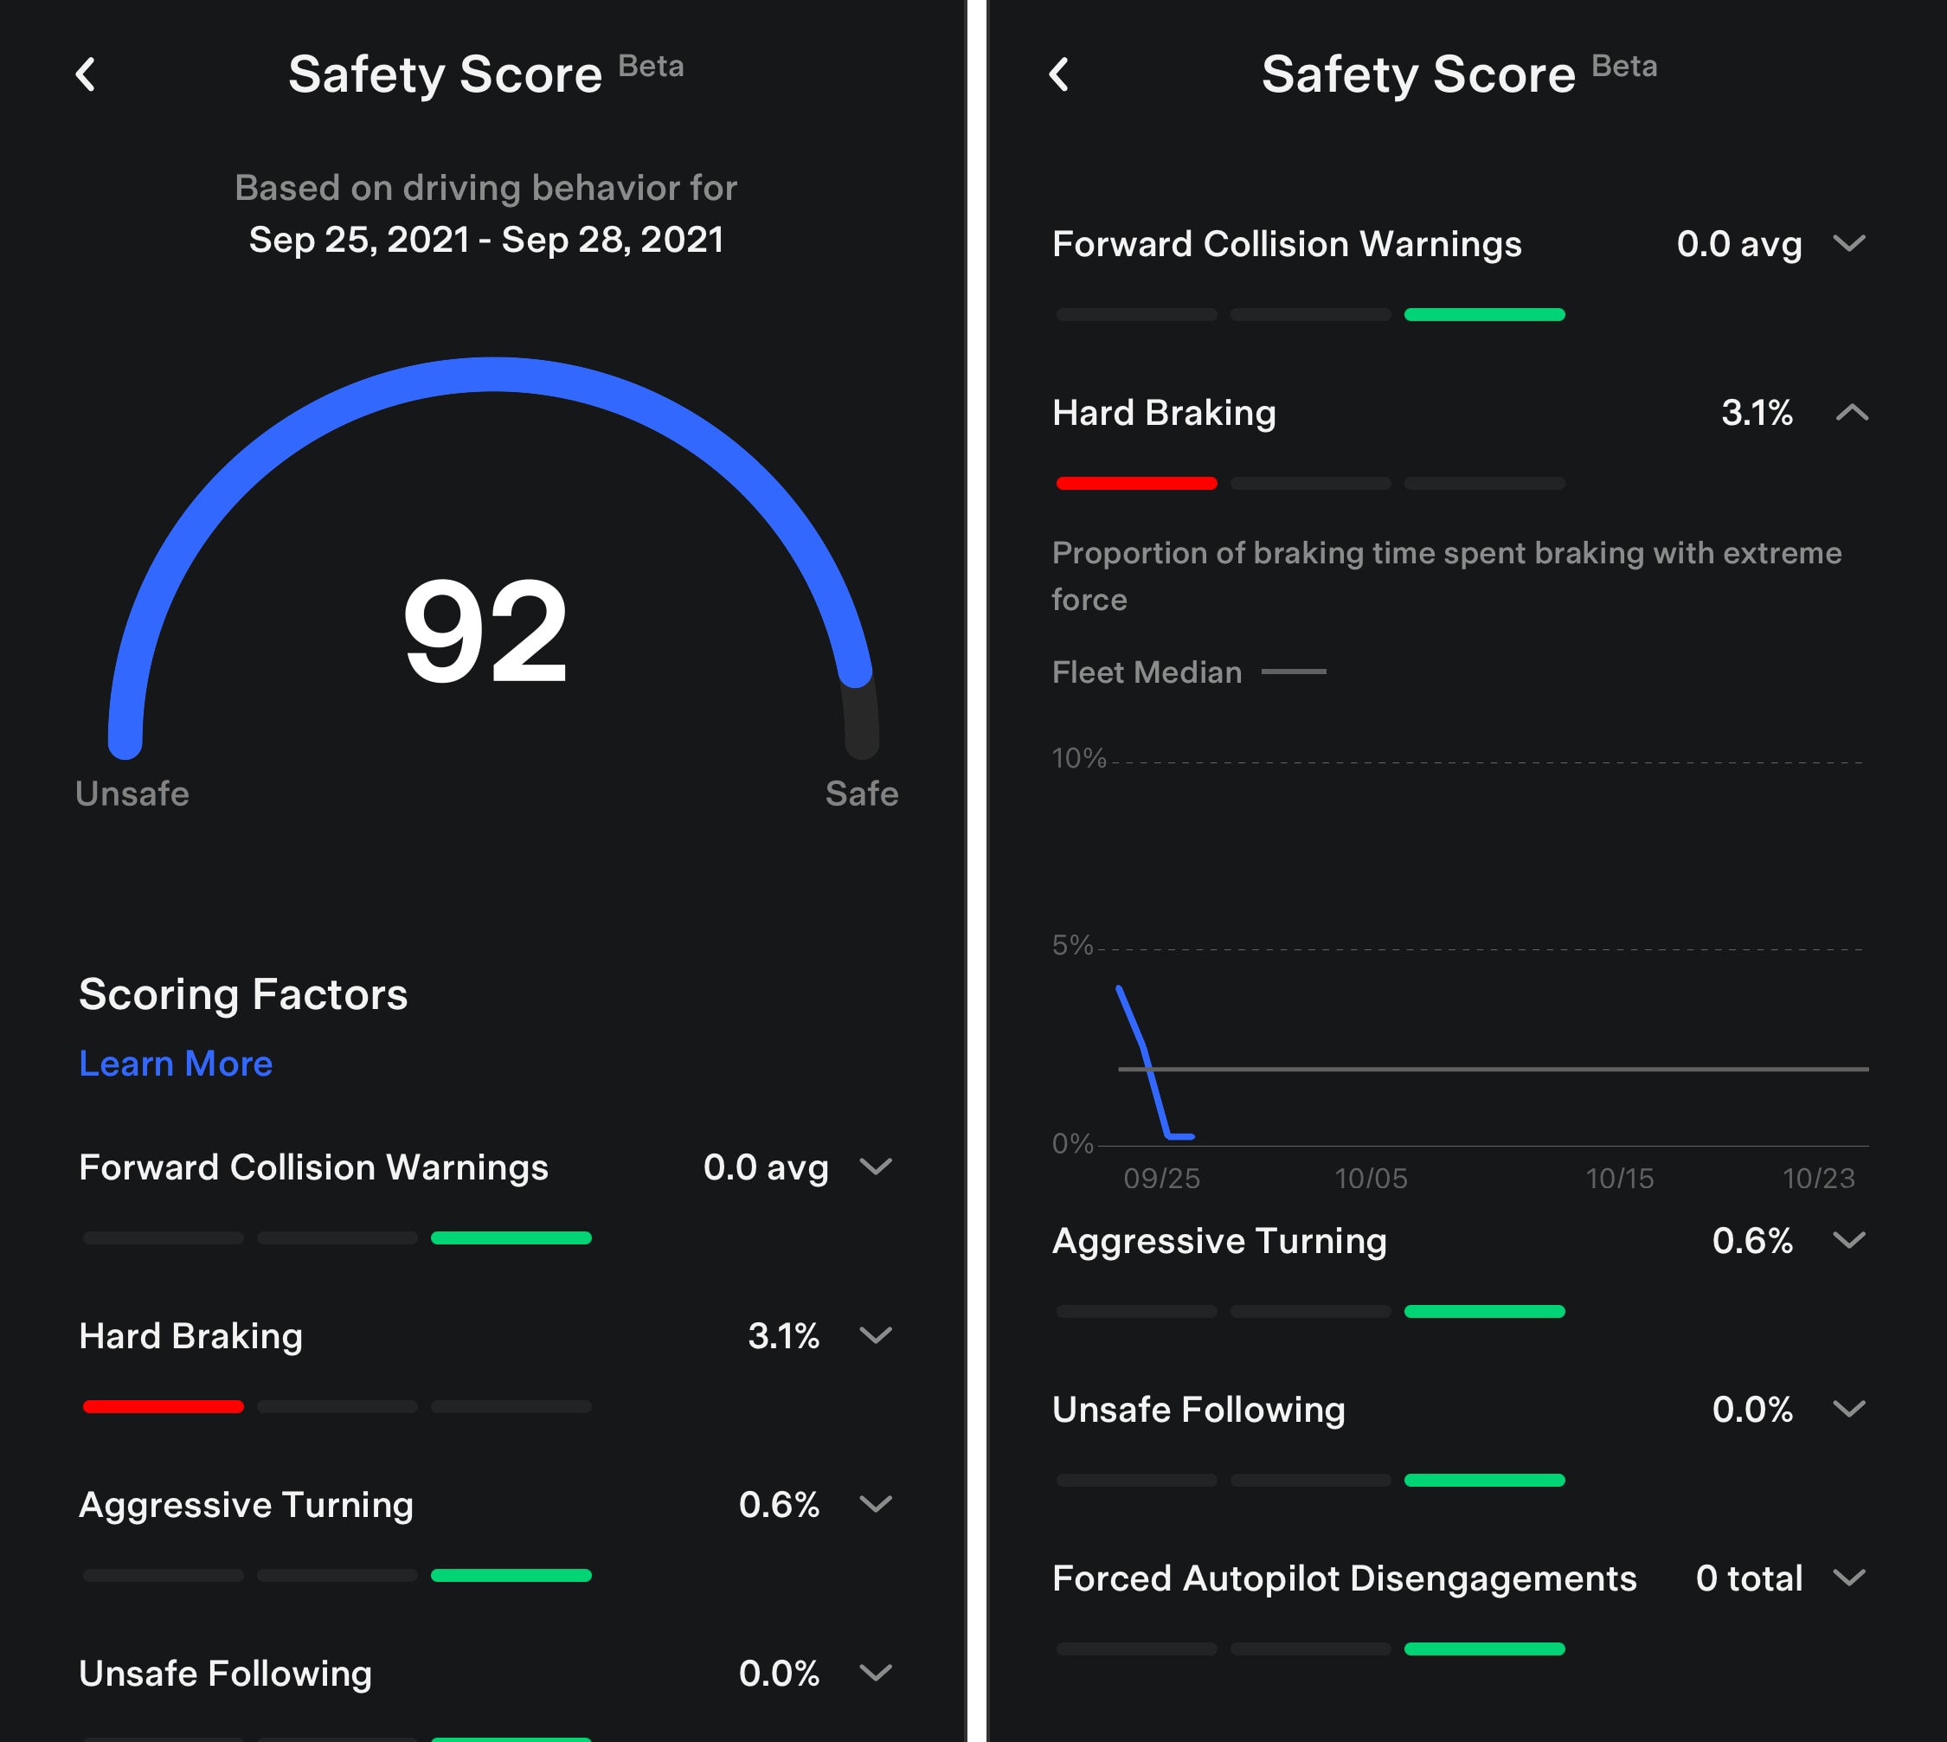Expand Forward Collision Warnings on the right panel

point(1850,244)
